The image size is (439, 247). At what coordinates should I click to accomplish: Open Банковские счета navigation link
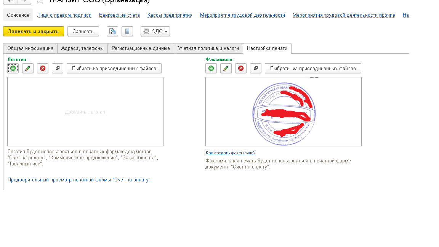[x=119, y=15]
